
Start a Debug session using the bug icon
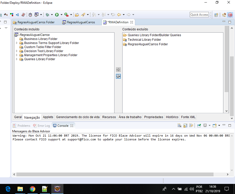pyautogui.click(x=47, y=15)
